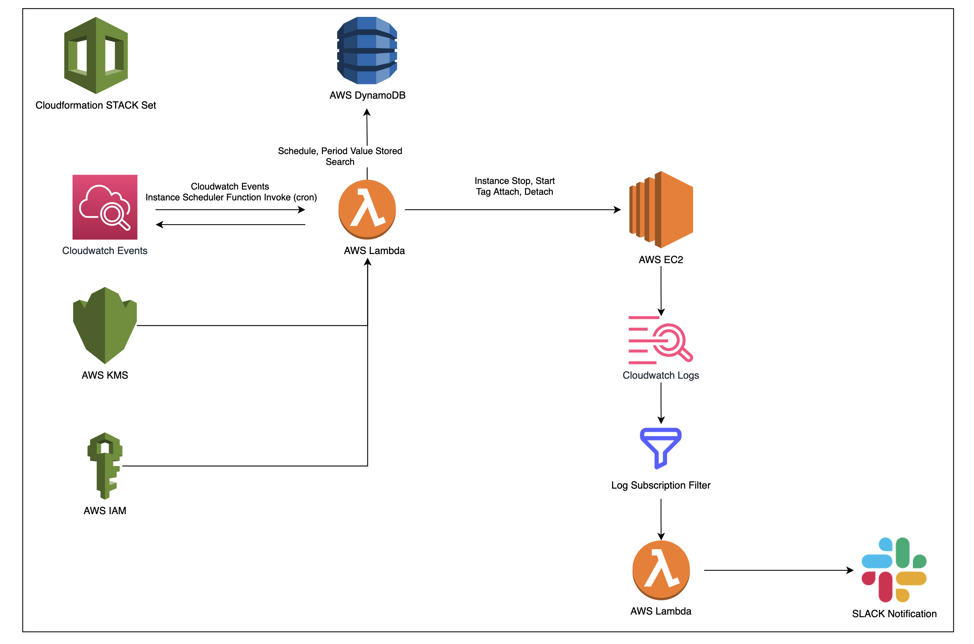This screenshot has height=644, width=974.
Task: Click the SLACK Notification logo
Action: [x=894, y=570]
